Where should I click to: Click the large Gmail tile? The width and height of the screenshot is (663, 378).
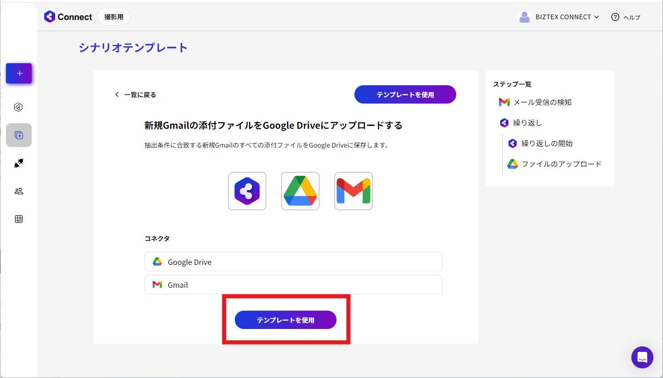(354, 191)
